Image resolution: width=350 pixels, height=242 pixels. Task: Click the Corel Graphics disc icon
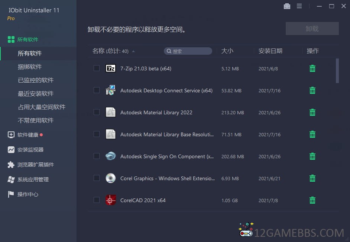tap(110, 178)
